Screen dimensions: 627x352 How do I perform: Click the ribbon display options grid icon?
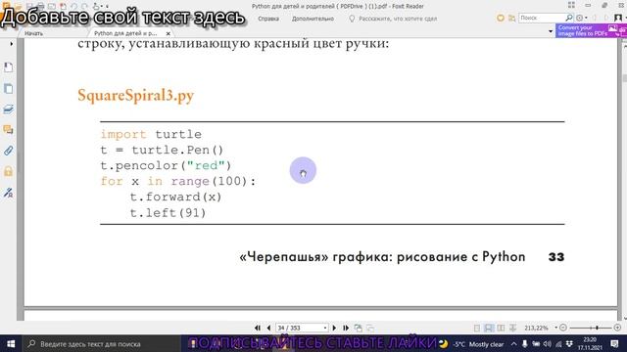[571, 5]
